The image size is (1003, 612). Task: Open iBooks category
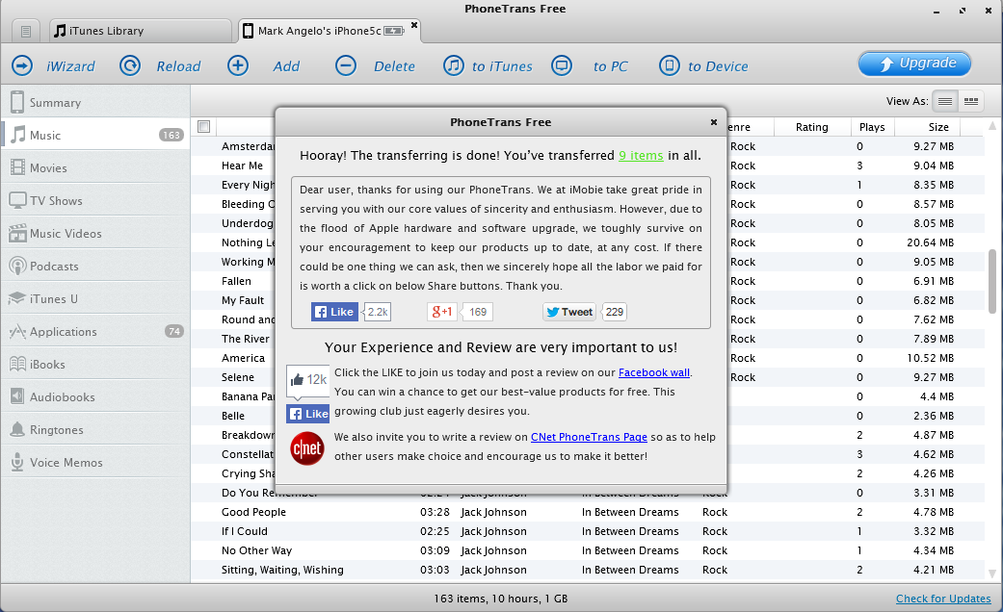(x=95, y=364)
